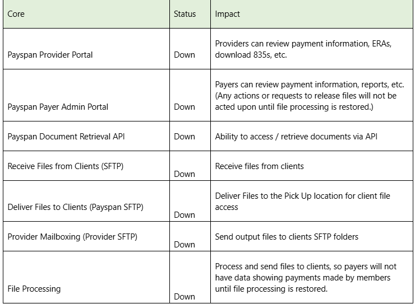Screen dimensions: 415x304
Task: Click the Core column header
Action: point(16,14)
